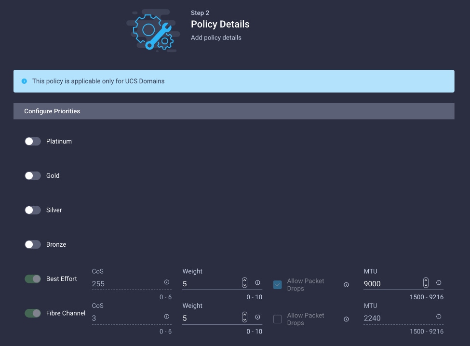This screenshot has width=470, height=346.
Task: Click the 'This policy is applicable only for UCS Domains' text
Action: [x=98, y=81]
